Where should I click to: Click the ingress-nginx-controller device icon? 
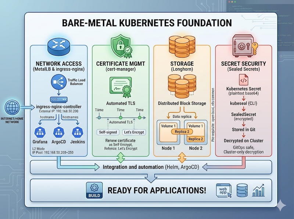(59, 99)
